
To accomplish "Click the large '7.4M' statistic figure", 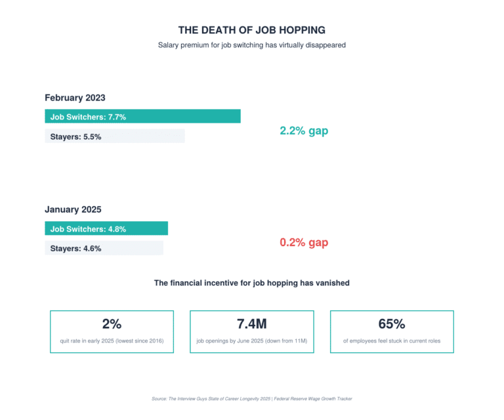I will (252, 324).
